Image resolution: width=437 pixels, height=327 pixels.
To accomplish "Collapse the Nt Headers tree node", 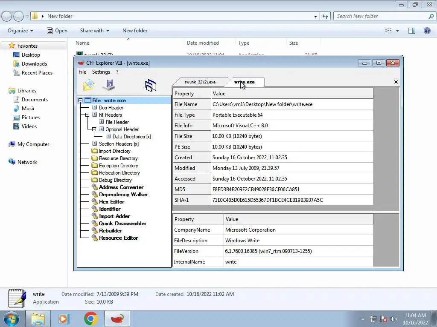I will click(87, 115).
